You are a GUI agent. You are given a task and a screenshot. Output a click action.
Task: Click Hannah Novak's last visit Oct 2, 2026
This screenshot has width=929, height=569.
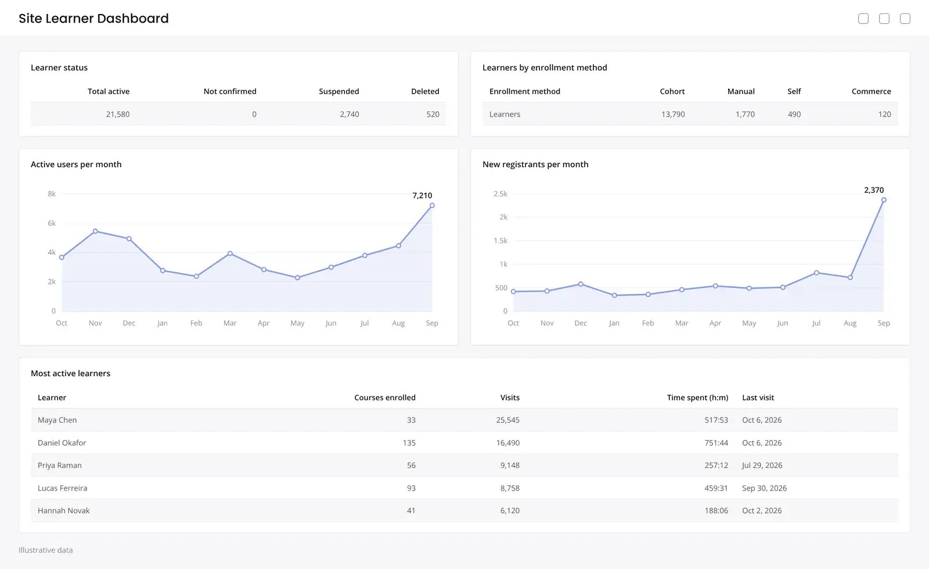point(762,510)
